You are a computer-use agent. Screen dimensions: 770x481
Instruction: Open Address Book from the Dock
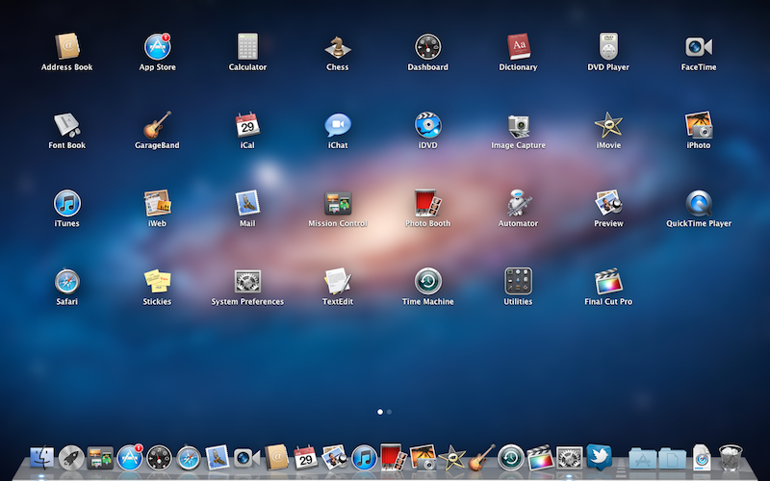[276, 458]
